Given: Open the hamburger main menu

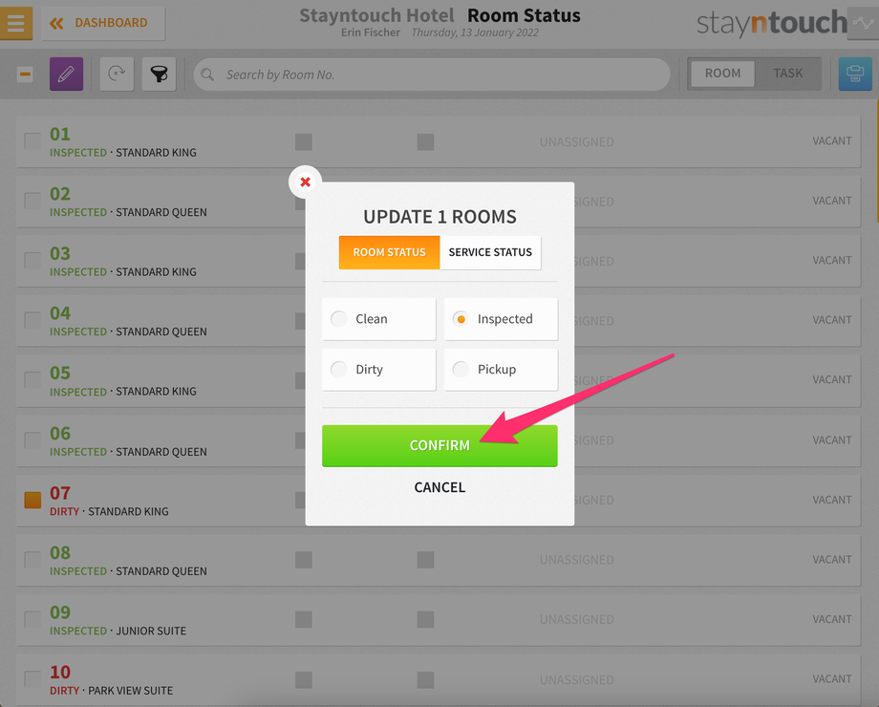Looking at the screenshot, I should pos(15,23).
